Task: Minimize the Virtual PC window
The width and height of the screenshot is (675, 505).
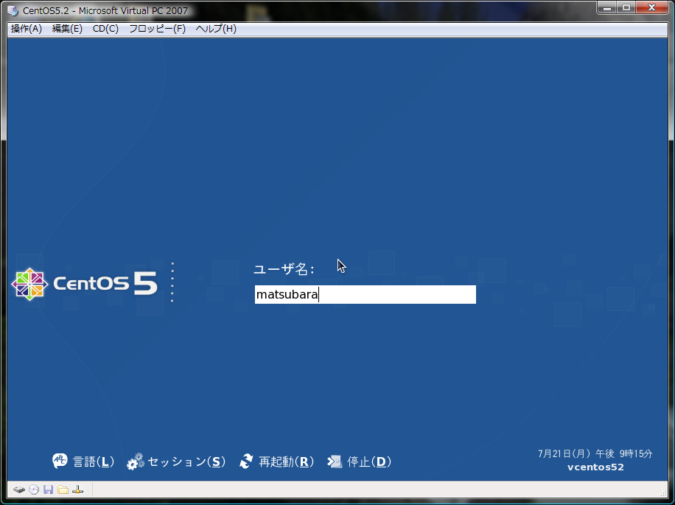Action: tap(607, 8)
